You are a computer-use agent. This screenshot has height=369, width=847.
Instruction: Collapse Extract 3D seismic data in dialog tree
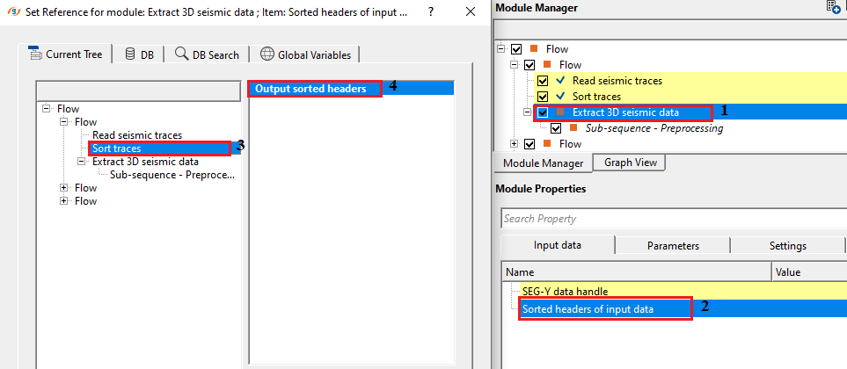[x=82, y=162]
